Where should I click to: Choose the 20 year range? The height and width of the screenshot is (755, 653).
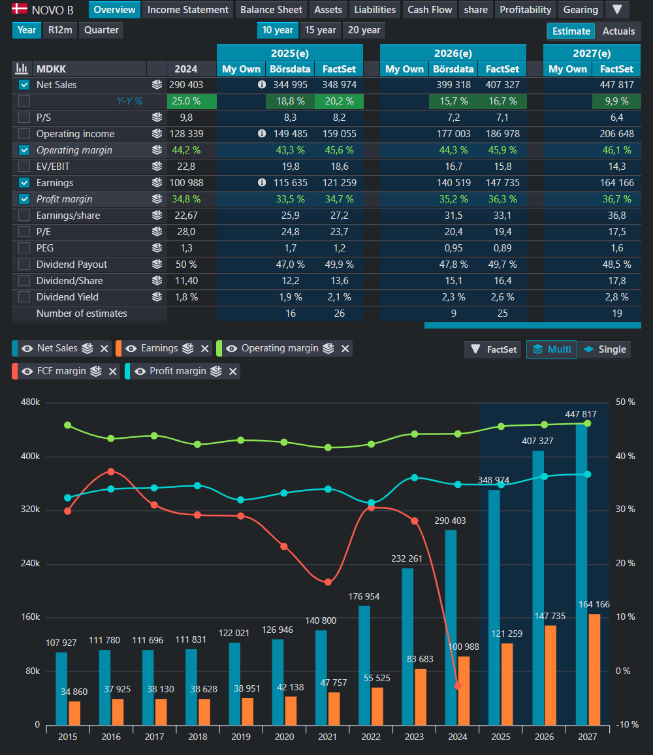coord(364,30)
